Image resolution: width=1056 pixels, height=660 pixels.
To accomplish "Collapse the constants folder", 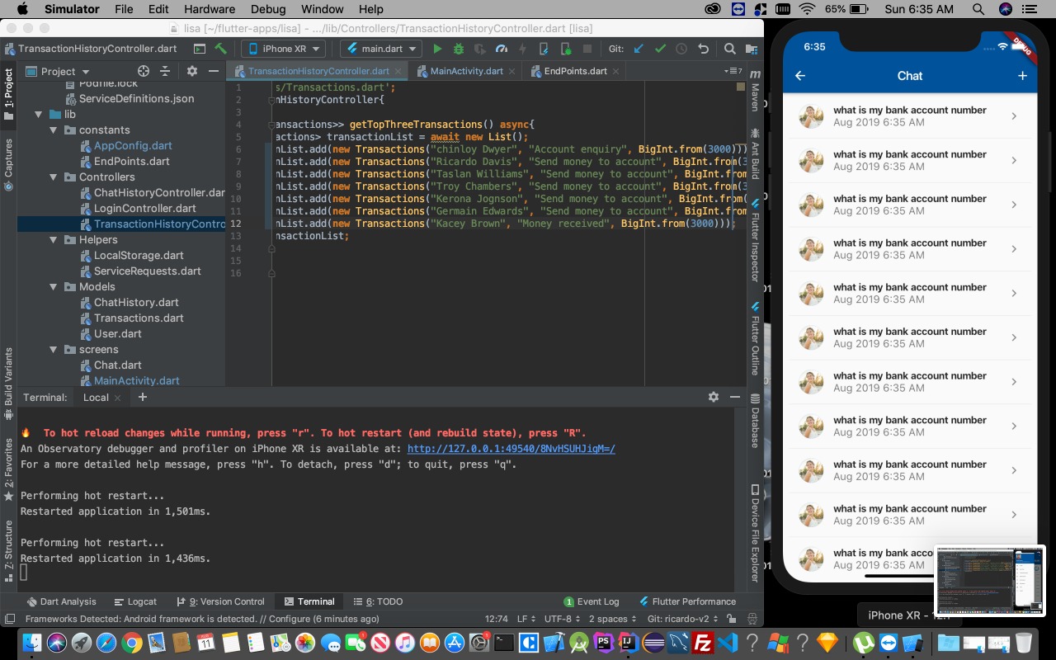I will [54, 130].
